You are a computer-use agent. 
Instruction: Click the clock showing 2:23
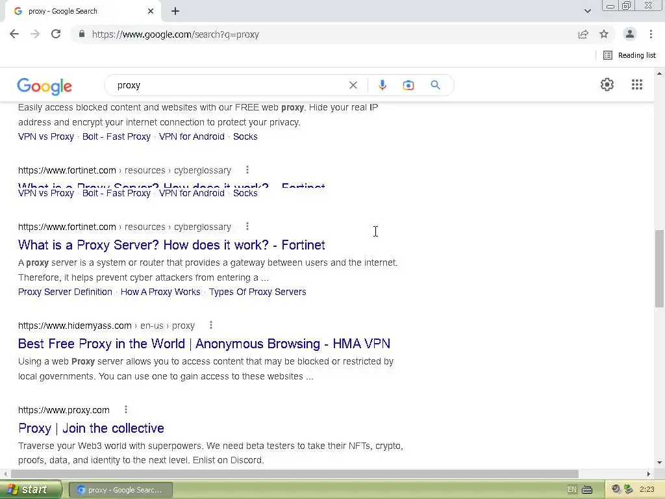pyautogui.click(x=647, y=490)
